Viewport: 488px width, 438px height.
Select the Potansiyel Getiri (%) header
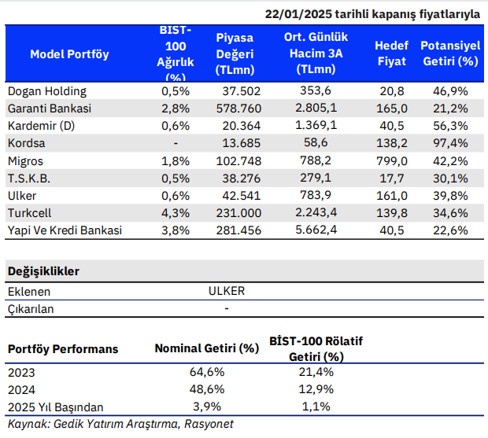449,54
